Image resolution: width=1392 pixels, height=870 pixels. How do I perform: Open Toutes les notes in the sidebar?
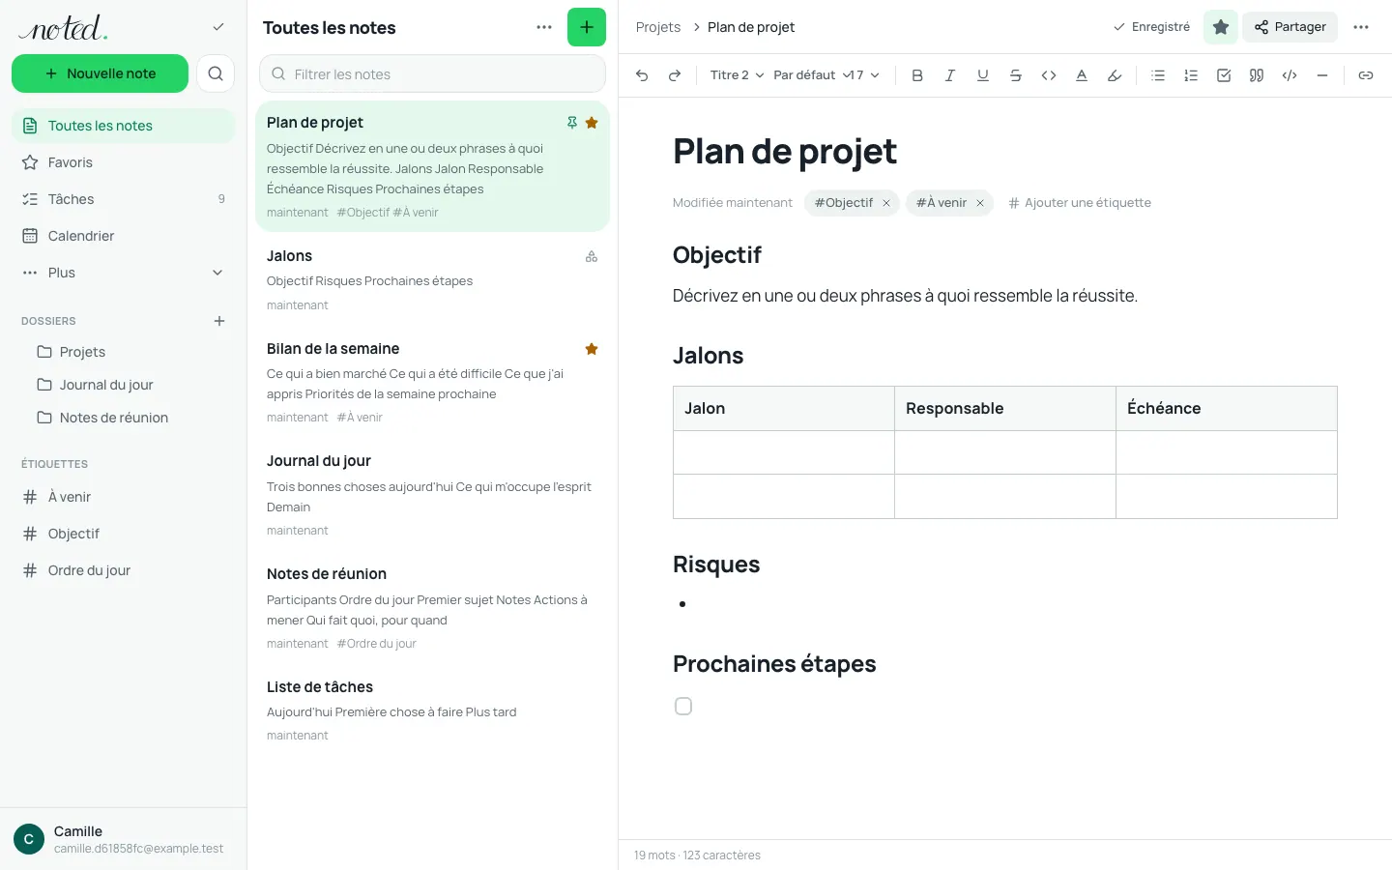click(x=124, y=126)
